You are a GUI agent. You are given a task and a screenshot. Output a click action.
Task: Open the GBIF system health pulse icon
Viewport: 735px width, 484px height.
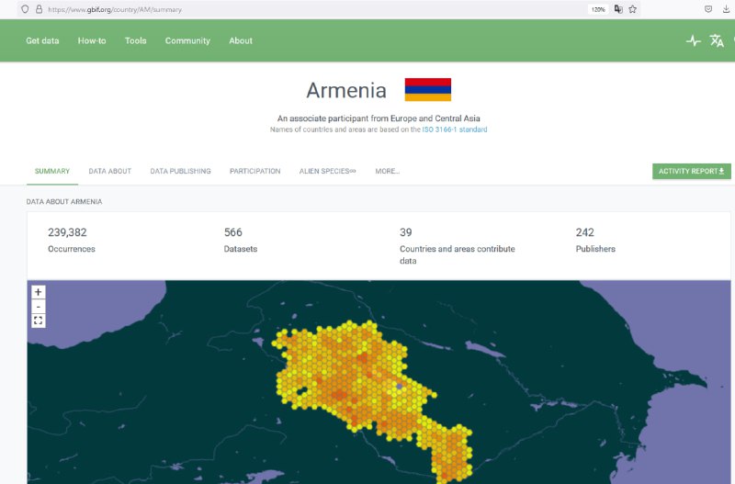tap(694, 40)
